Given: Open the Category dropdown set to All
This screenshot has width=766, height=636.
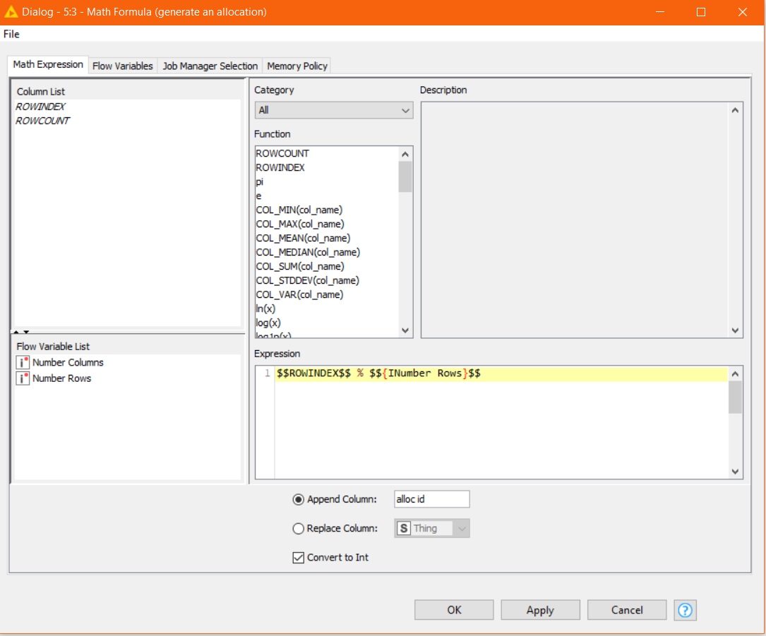Looking at the screenshot, I should (x=334, y=110).
